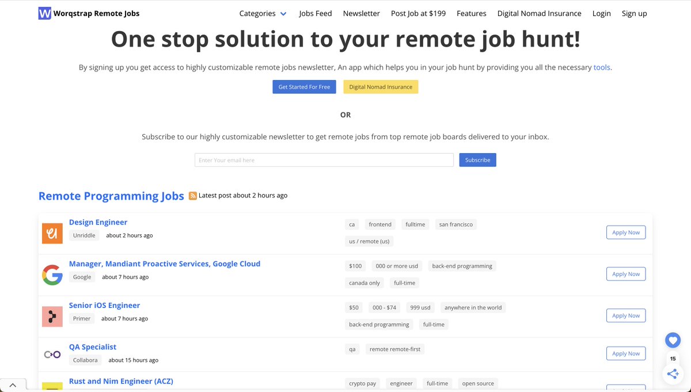This screenshot has width=691, height=392.
Task: Select the 'fulltime' tag on Design Engineer
Action: (x=415, y=224)
